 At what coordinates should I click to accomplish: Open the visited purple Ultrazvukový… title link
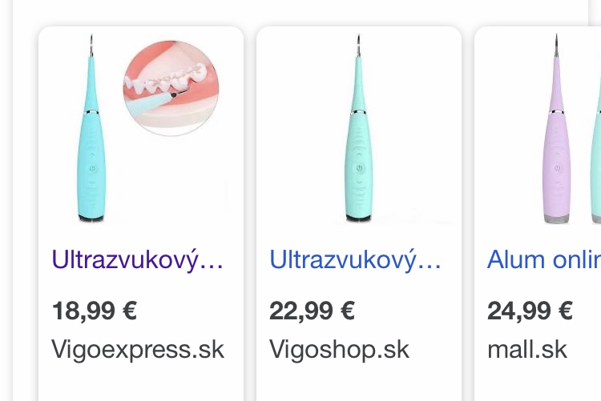(x=137, y=260)
